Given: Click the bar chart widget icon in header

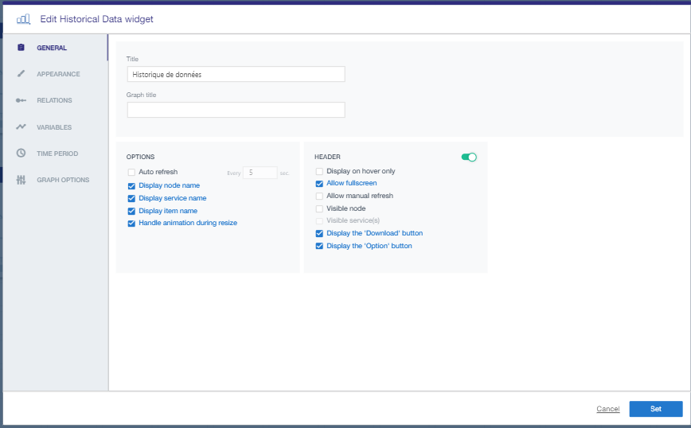Looking at the screenshot, I should point(23,19).
